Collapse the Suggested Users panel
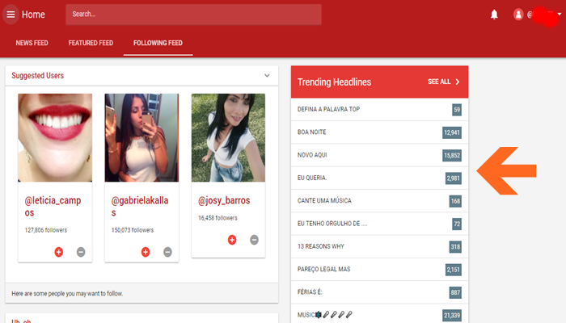 (x=267, y=76)
